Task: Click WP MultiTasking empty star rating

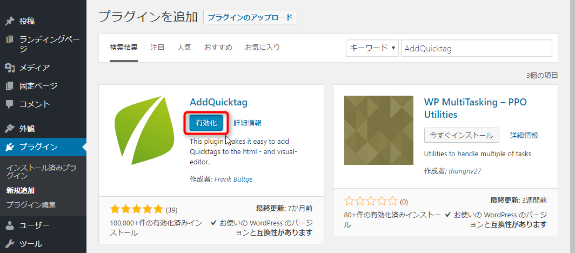Action: pos(371,201)
